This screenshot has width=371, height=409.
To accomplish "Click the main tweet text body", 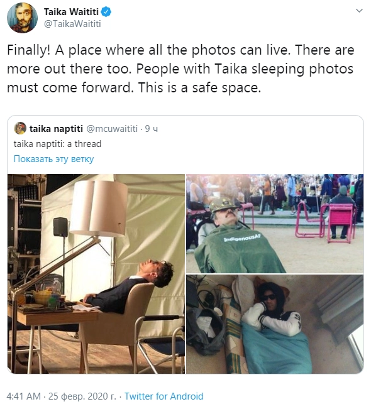I will (180, 68).
